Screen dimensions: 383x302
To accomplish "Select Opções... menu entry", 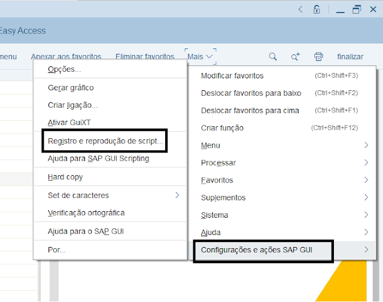I will [110, 69].
